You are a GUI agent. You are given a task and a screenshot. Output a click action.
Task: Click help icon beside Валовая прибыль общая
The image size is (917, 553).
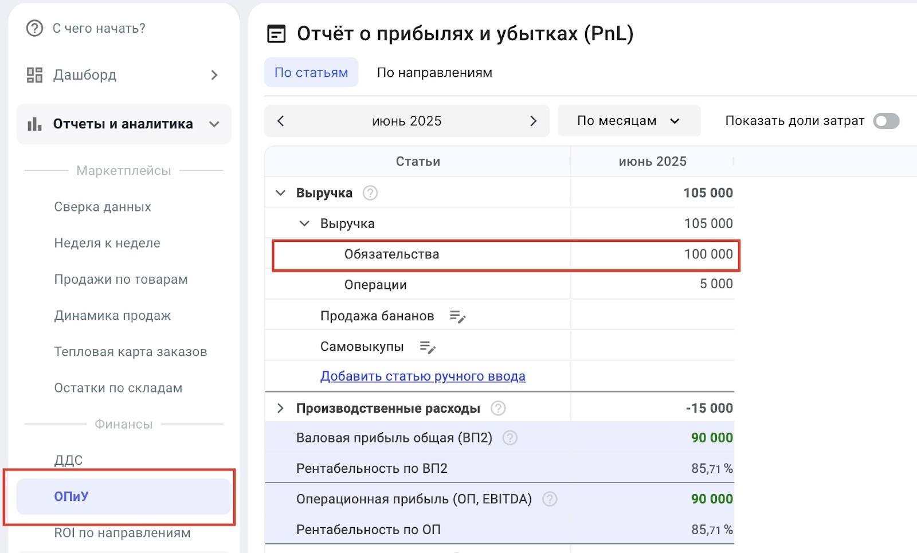[510, 438]
